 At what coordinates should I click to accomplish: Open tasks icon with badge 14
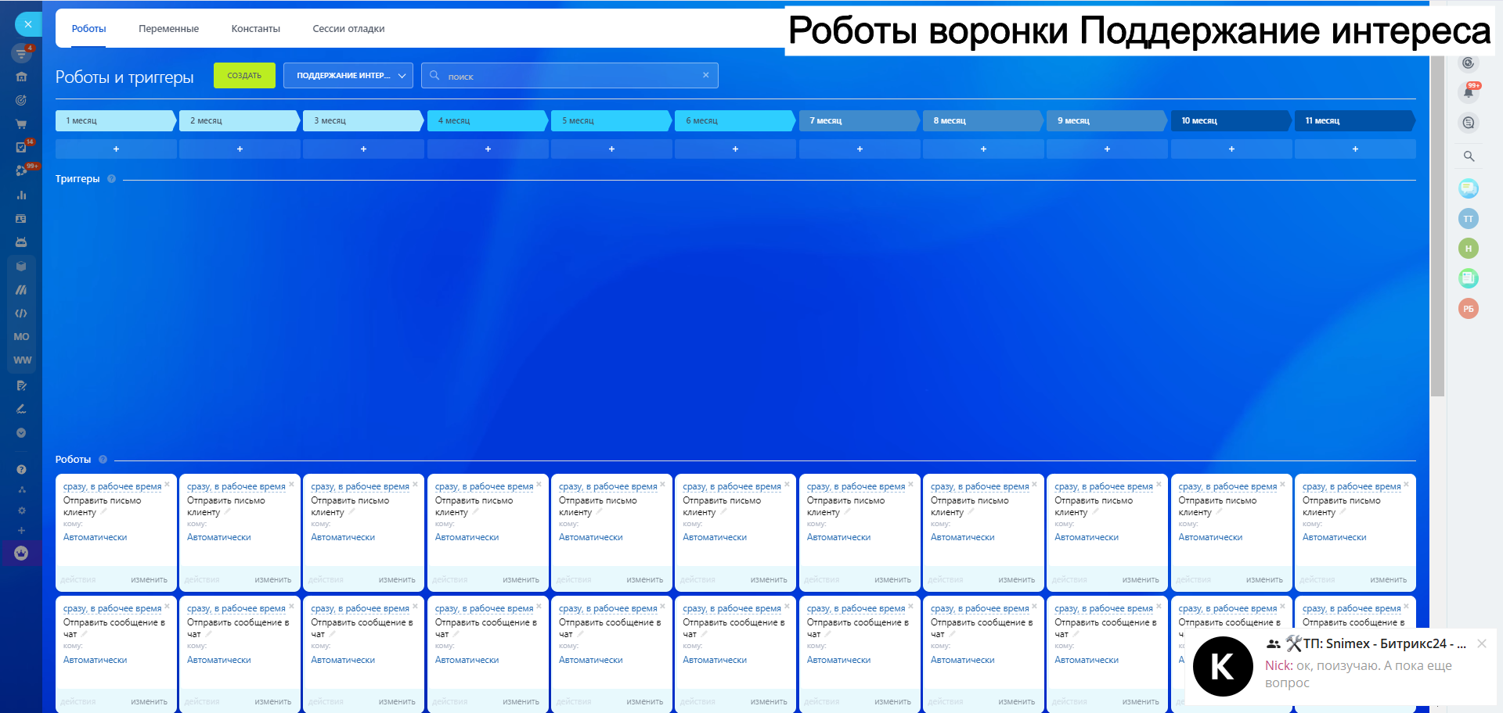[x=21, y=147]
